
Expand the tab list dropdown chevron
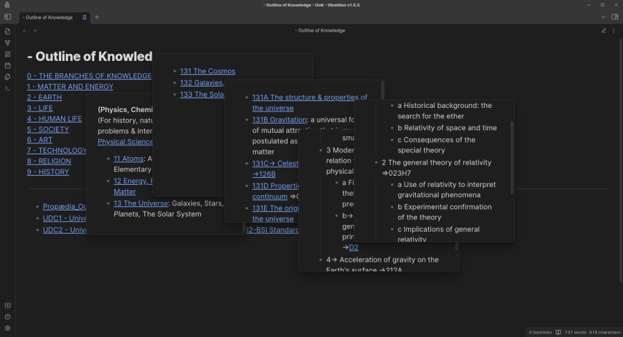click(604, 17)
